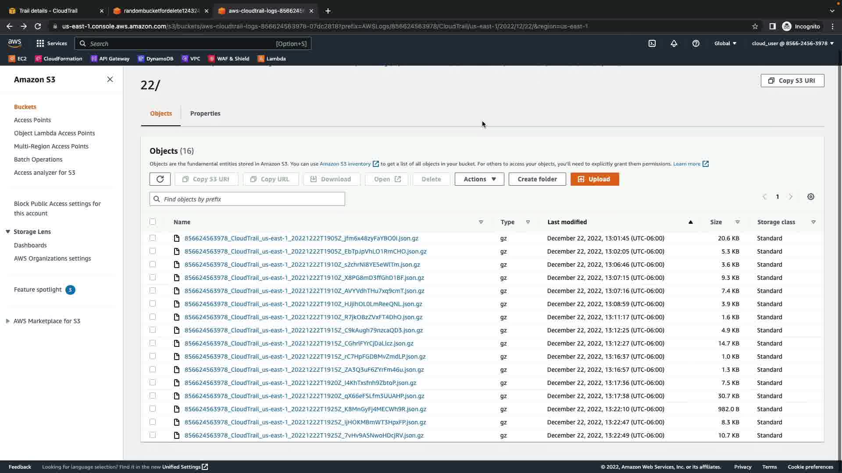
Task: Open the AWS CloudShell icon
Action: (x=652, y=43)
